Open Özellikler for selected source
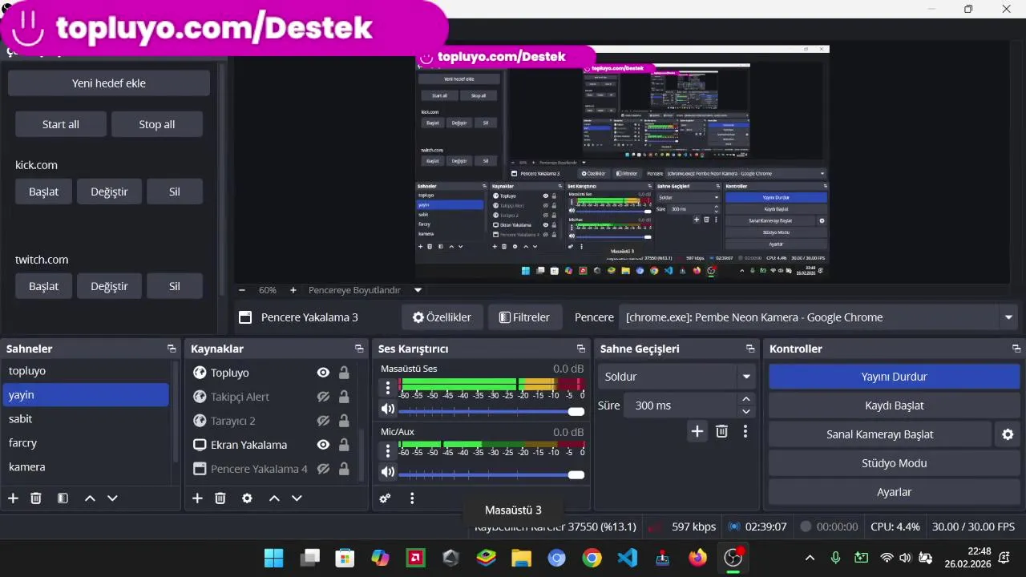 coord(442,317)
